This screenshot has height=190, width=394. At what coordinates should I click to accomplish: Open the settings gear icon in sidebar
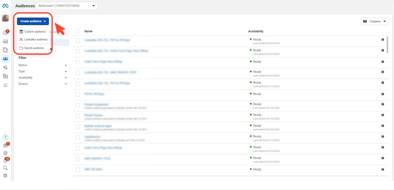click(x=6, y=153)
